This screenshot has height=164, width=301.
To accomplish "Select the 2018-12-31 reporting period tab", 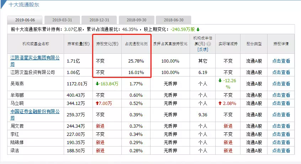I will click(99, 20).
